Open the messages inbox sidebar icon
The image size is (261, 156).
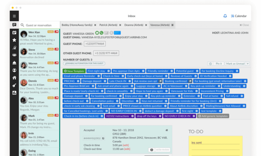(14, 25)
